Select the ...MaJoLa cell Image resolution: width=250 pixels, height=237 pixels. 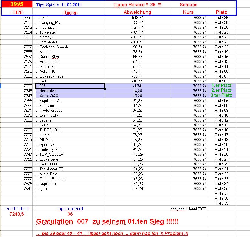[70, 52]
